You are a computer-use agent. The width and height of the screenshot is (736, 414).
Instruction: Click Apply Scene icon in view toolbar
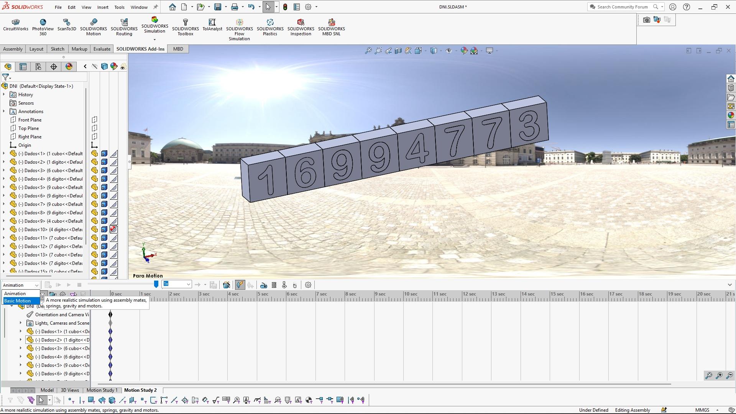pyautogui.click(x=474, y=51)
